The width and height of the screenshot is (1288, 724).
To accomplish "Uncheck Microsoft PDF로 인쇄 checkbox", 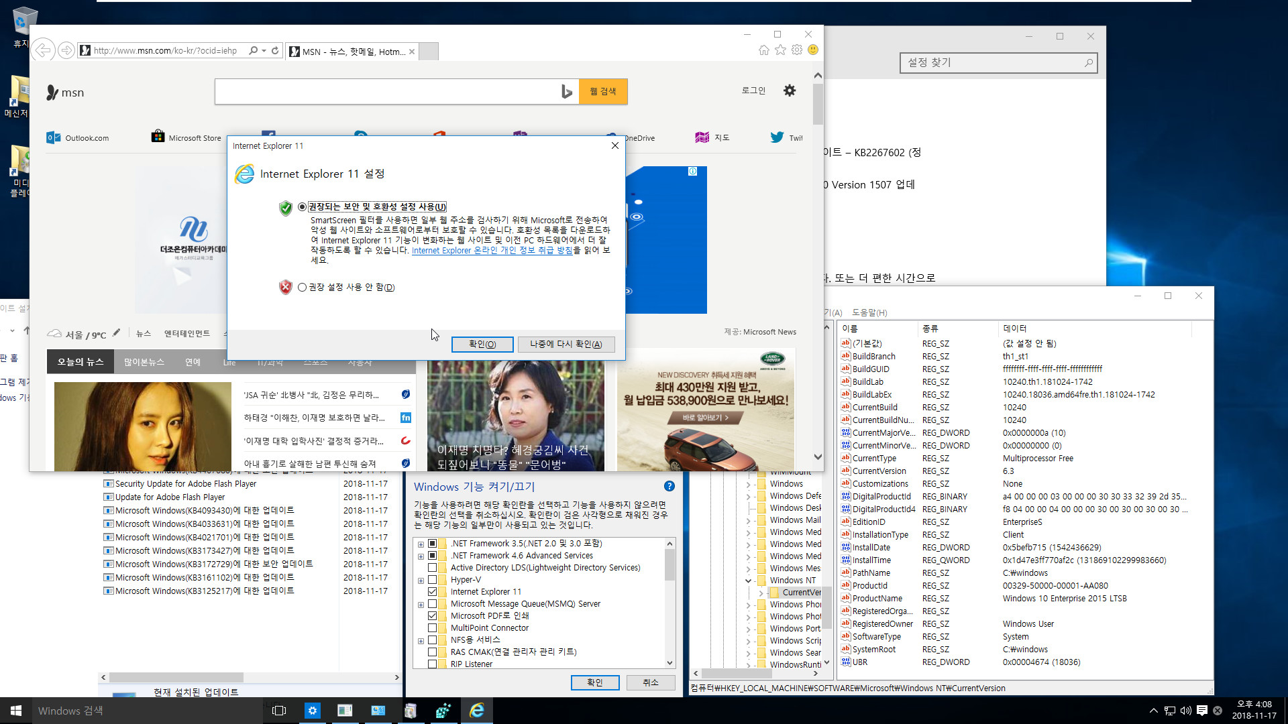I will pyautogui.click(x=432, y=616).
